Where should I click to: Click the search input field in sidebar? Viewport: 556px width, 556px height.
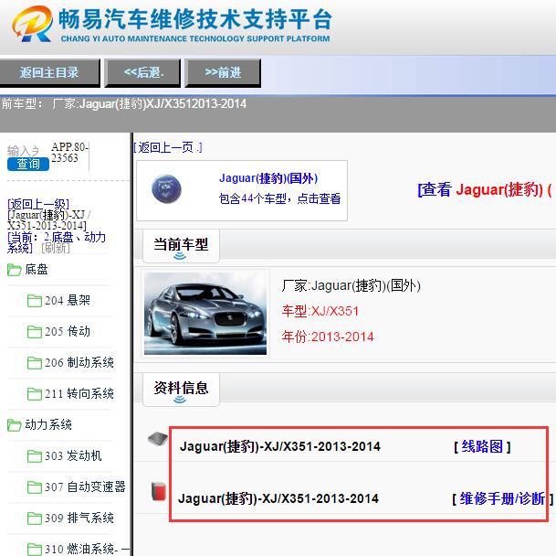pyautogui.click(x=23, y=151)
